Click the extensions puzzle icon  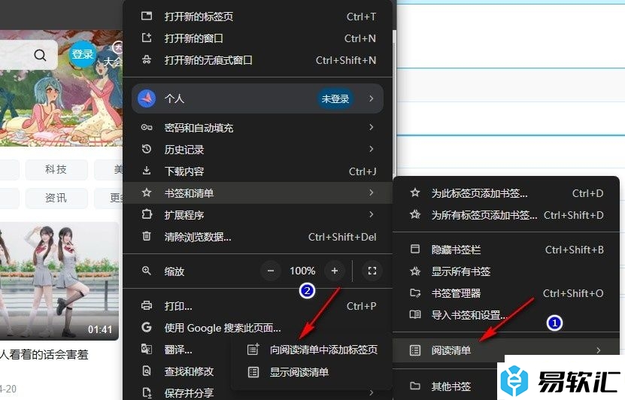147,214
